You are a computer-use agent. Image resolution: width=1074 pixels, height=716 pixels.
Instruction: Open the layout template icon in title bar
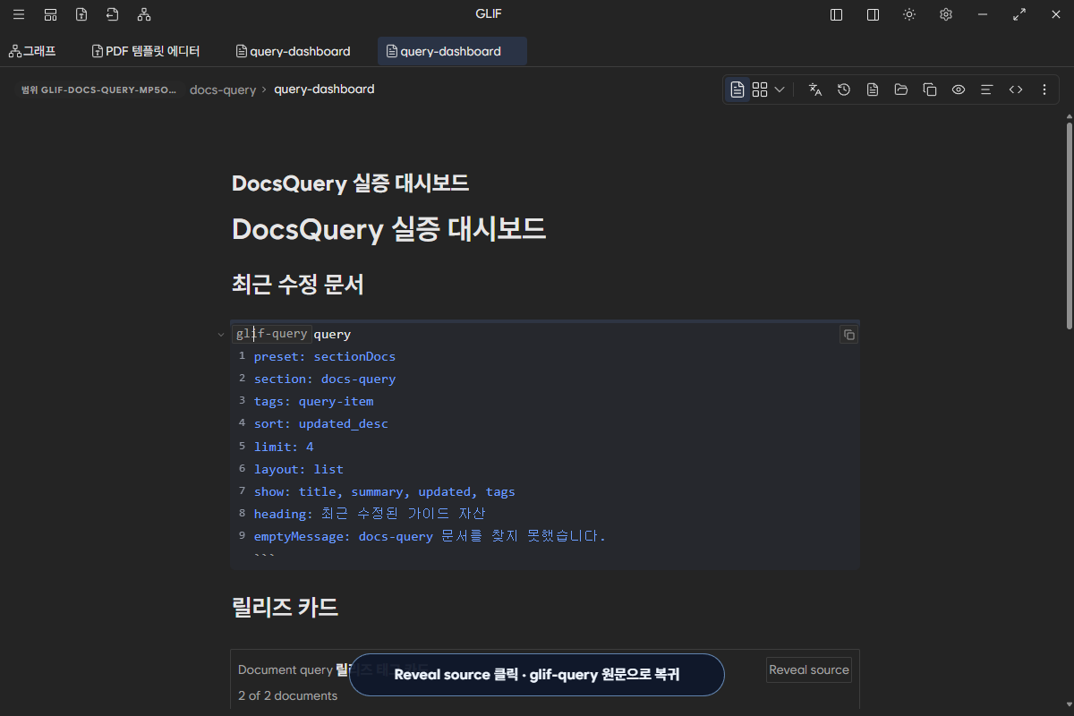[51, 14]
